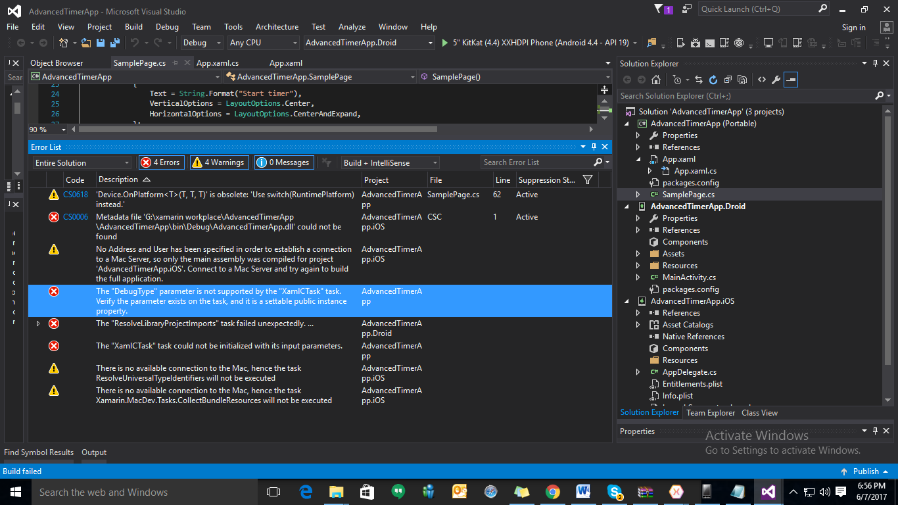Viewport: 898px width, 505px height.
Task: Open the Output tab at the bottom
Action: pos(94,452)
